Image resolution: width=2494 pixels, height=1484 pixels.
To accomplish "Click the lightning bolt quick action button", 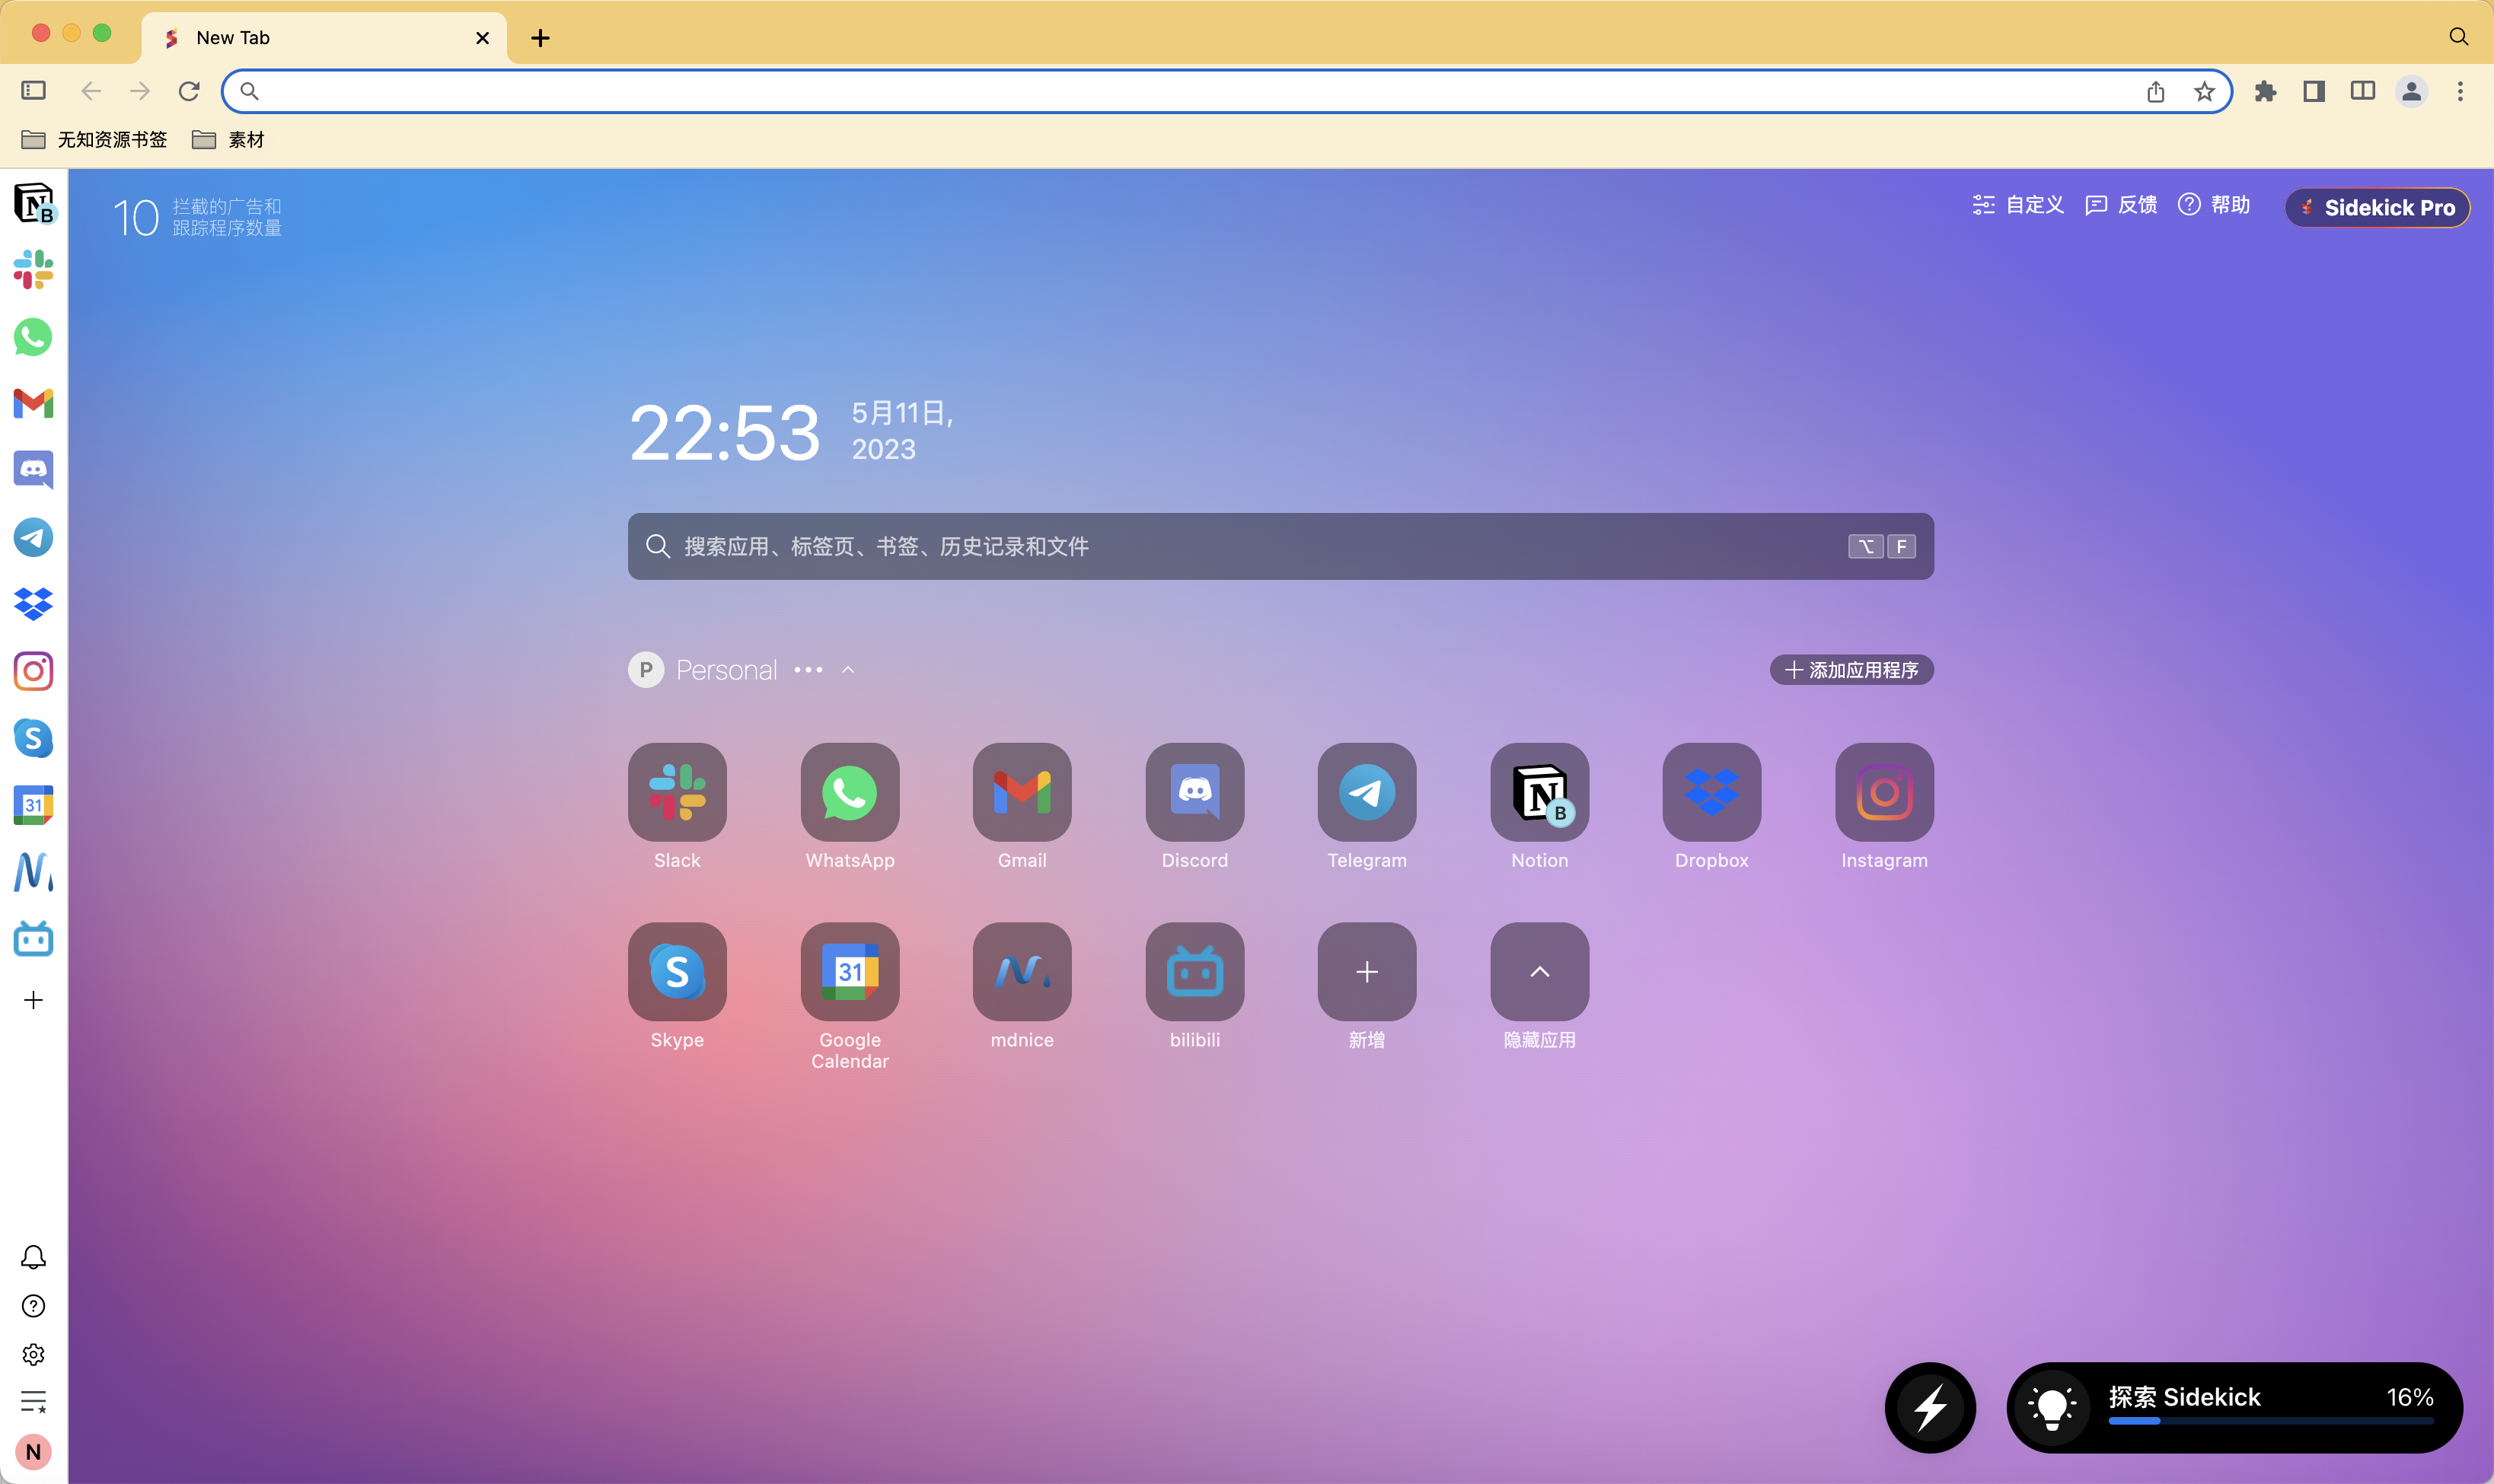I will tap(1930, 1407).
